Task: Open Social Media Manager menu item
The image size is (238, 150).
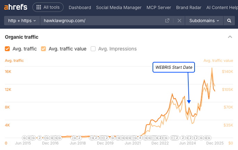Action: pyautogui.click(x=118, y=7)
